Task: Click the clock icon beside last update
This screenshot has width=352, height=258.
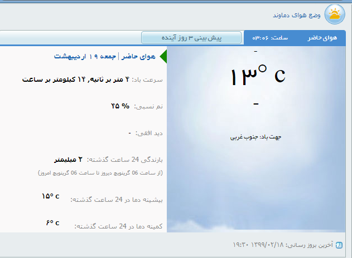Action: (339, 245)
